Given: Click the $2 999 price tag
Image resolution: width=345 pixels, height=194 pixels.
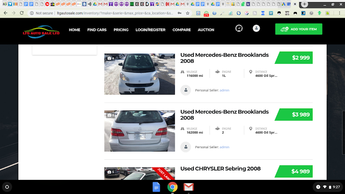Looking at the screenshot, I should pyautogui.click(x=294, y=58).
